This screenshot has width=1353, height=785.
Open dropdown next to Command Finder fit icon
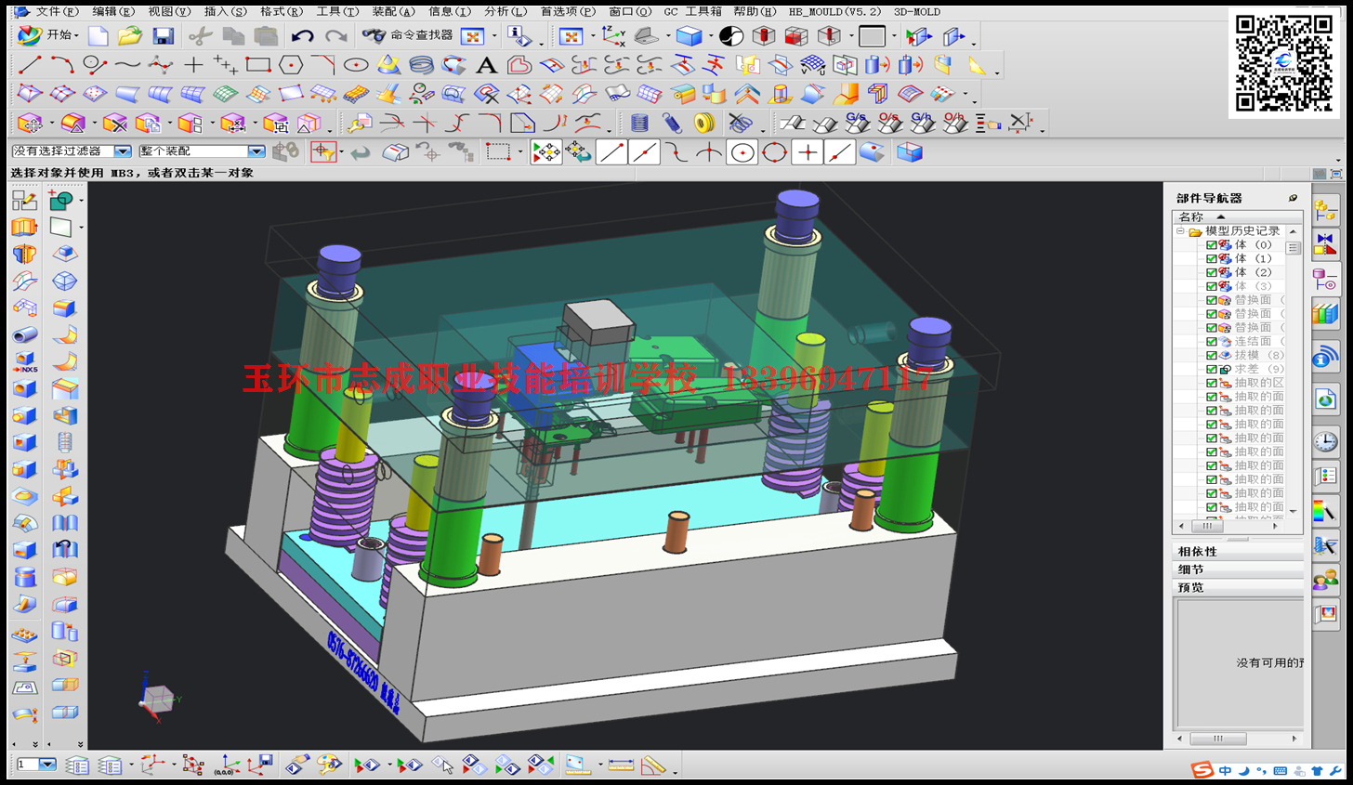(493, 36)
